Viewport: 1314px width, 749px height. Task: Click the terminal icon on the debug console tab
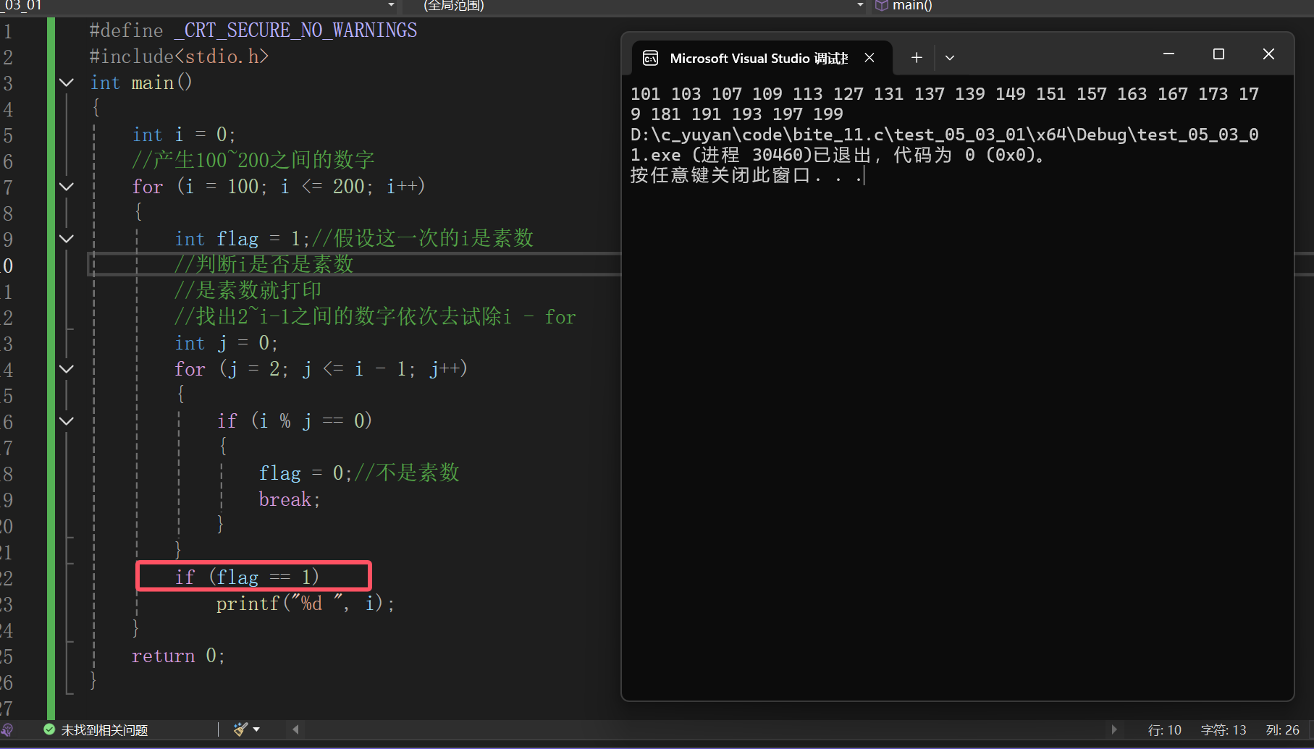[x=650, y=58]
